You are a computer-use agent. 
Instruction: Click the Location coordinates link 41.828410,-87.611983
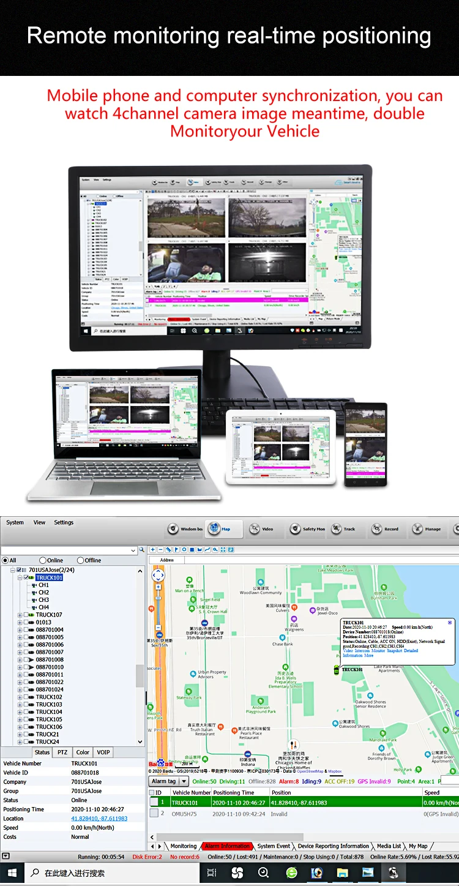[99, 819]
